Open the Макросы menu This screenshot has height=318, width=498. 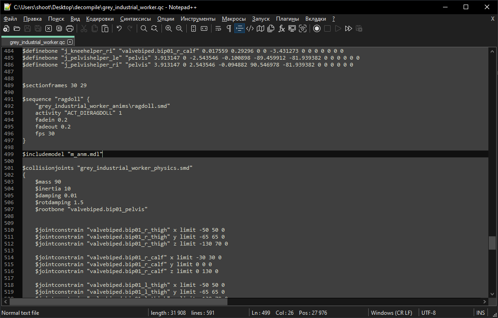tap(234, 19)
